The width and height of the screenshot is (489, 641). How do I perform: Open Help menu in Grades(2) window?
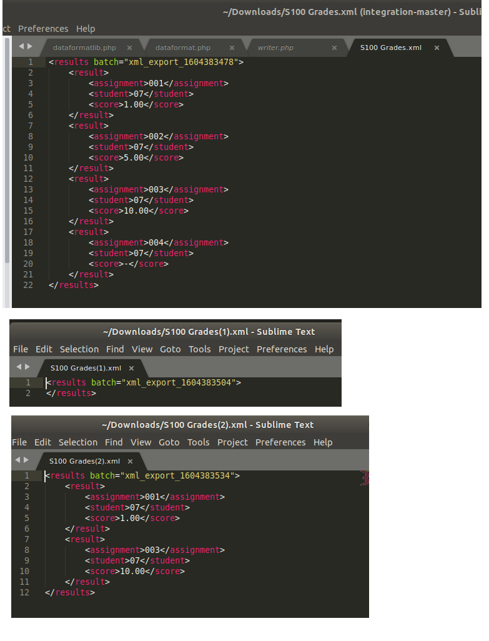click(x=323, y=443)
